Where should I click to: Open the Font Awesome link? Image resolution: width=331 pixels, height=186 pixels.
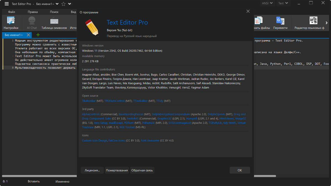point(150,141)
